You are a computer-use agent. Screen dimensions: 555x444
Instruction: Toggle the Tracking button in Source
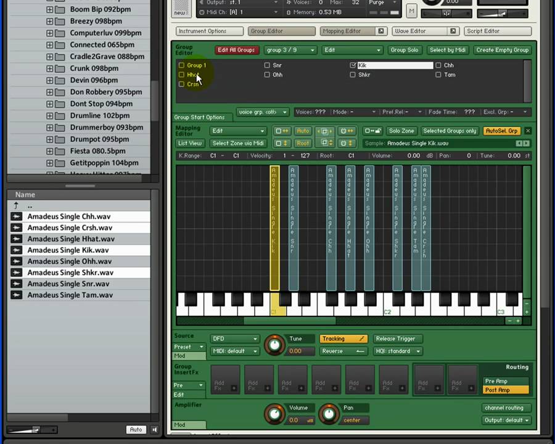coord(343,339)
